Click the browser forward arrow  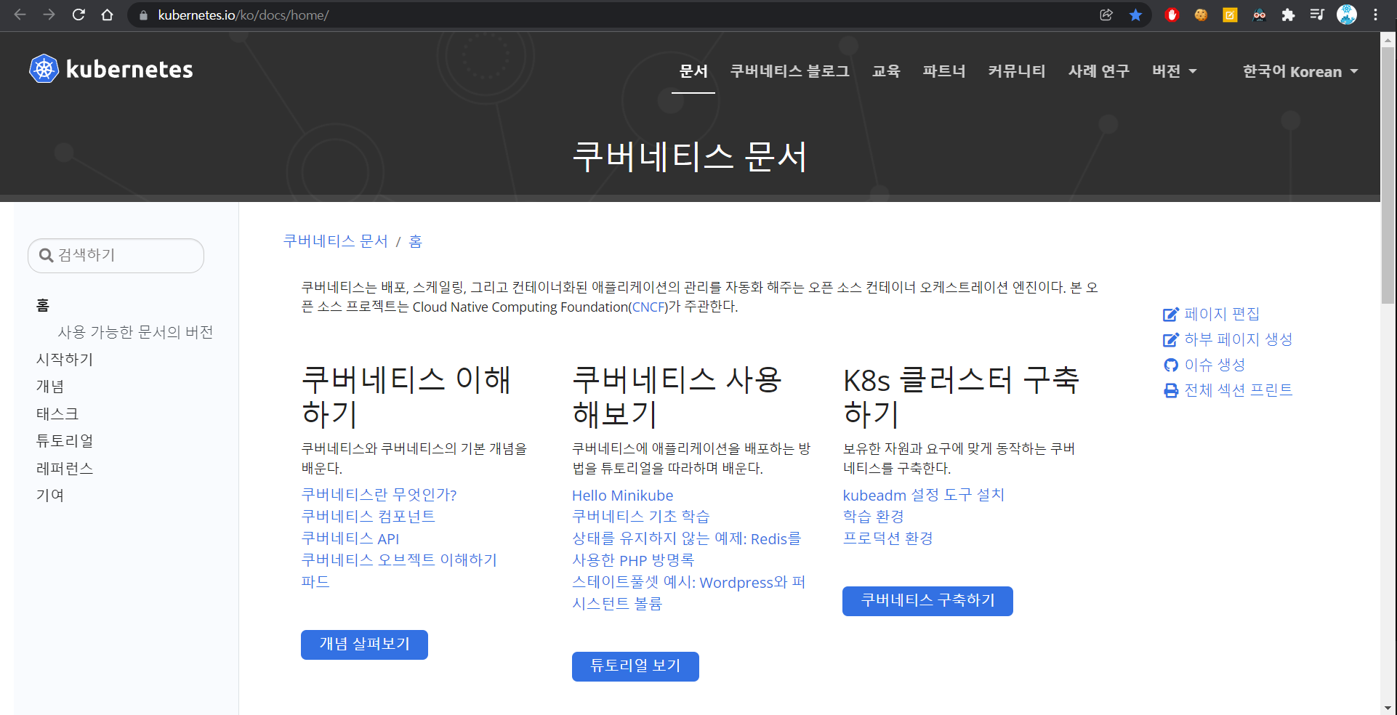(x=49, y=15)
